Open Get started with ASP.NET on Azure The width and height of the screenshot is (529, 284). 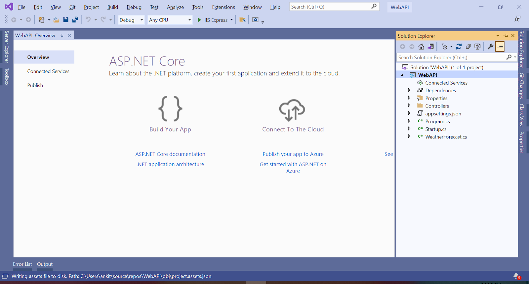pyautogui.click(x=293, y=168)
